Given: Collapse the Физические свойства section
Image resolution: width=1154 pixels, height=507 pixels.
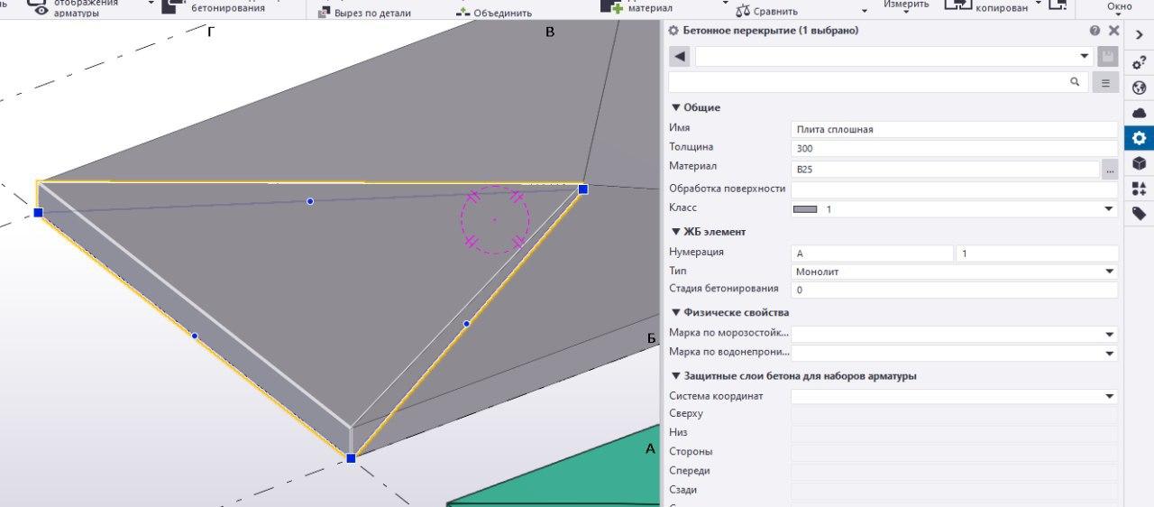Looking at the screenshot, I should (x=676, y=312).
